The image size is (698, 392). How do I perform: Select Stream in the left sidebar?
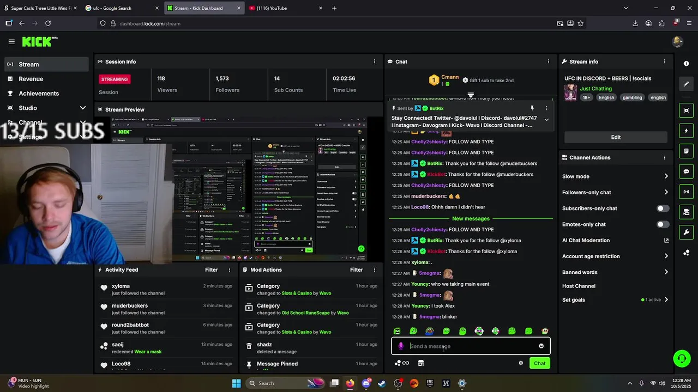coord(46,64)
